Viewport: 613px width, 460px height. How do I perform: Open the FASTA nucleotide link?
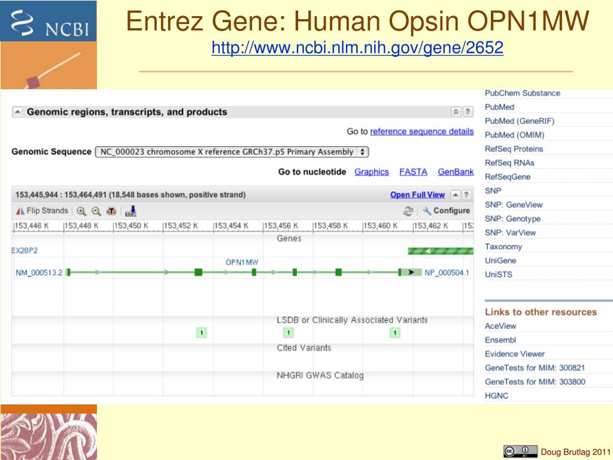pyautogui.click(x=413, y=172)
